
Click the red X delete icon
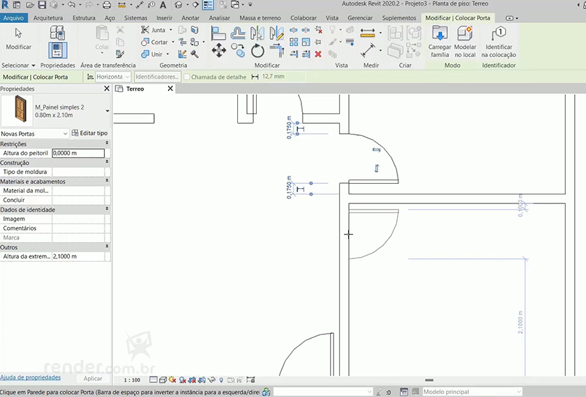coord(318,54)
